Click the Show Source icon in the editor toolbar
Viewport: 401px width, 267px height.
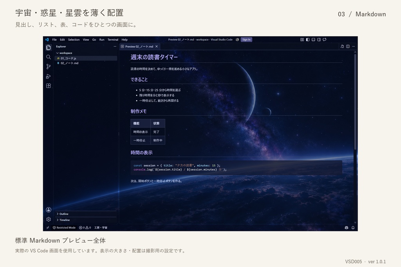pos(342,47)
